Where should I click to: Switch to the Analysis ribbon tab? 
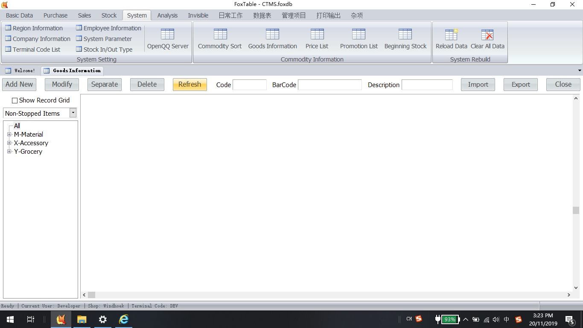(x=167, y=15)
